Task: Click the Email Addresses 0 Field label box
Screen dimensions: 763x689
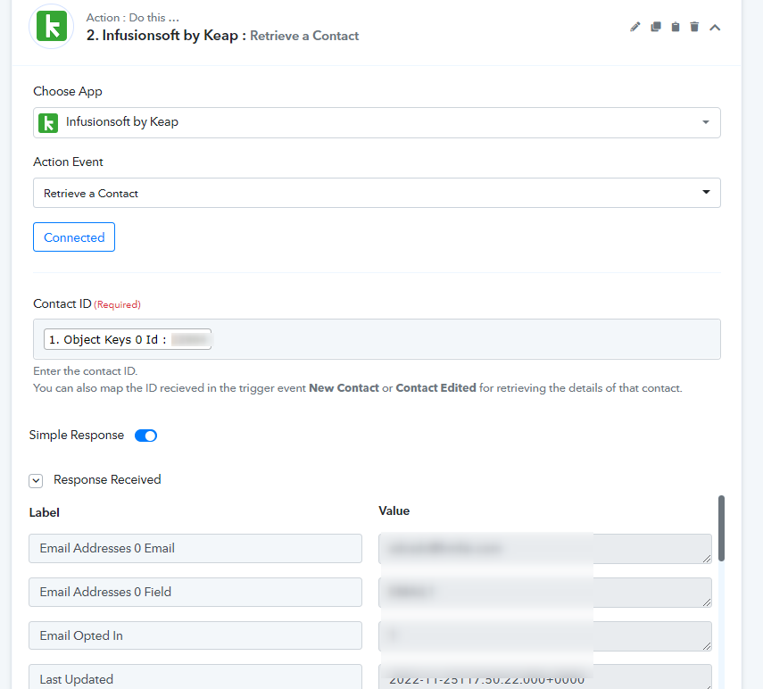Action: (x=195, y=593)
